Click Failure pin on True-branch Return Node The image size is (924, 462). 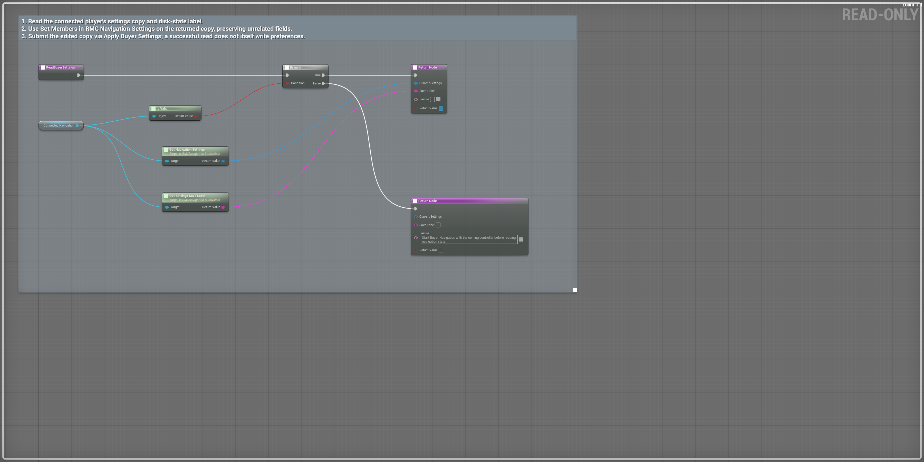click(x=416, y=99)
